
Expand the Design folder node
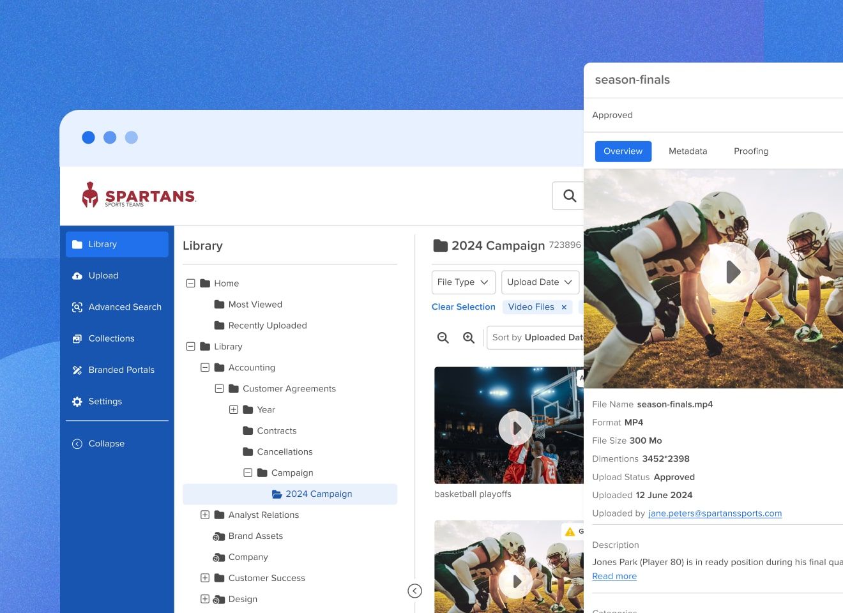click(205, 599)
